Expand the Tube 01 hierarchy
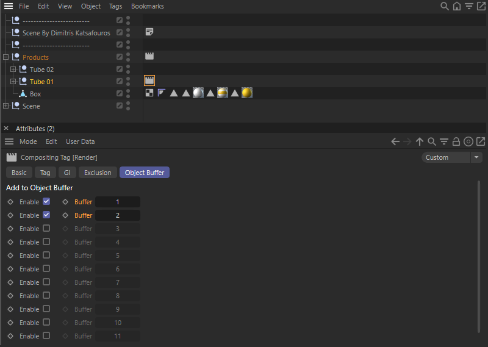Viewport: 488px width, 347px height. click(13, 82)
